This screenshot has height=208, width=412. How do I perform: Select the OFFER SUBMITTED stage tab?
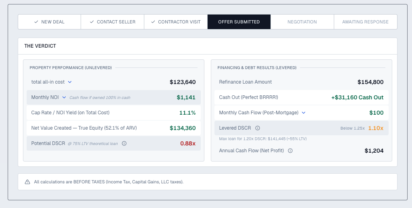pyautogui.click(x=239, y=22)
